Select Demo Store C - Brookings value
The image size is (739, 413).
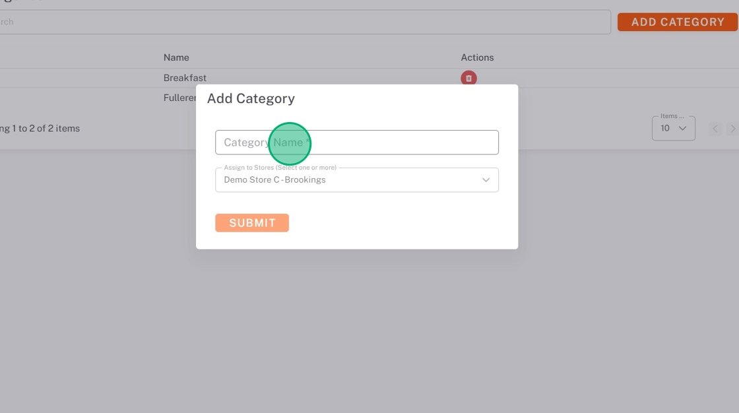tap(274, 180)
